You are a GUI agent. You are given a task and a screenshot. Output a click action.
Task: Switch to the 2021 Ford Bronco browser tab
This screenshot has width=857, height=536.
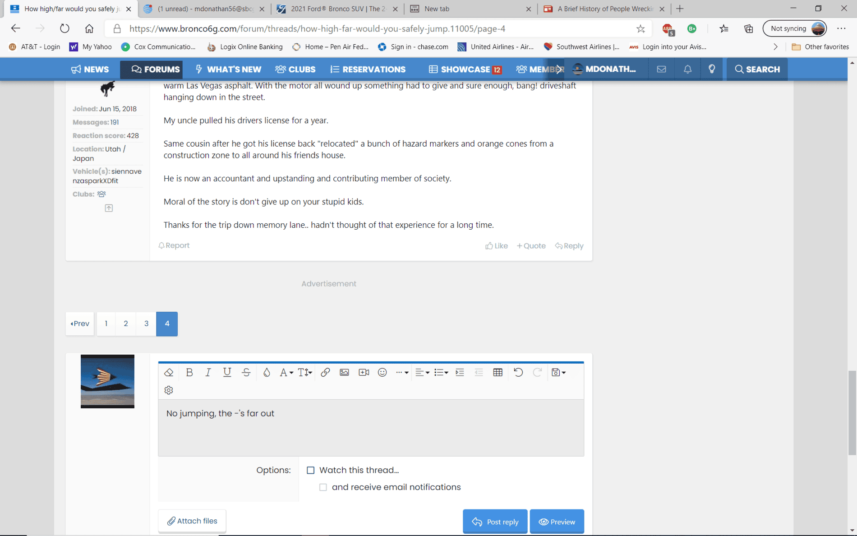(337, 9)
